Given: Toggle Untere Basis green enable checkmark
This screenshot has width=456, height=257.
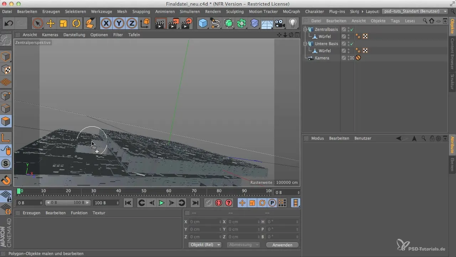Looking at the screenshot, I should click(352, 44).
